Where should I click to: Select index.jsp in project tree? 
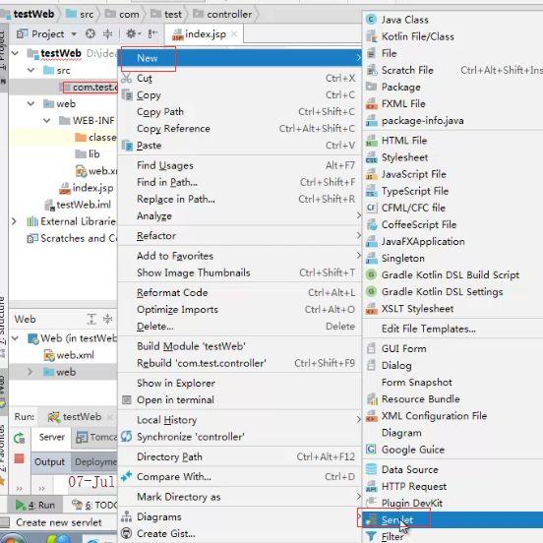(87, 188)
